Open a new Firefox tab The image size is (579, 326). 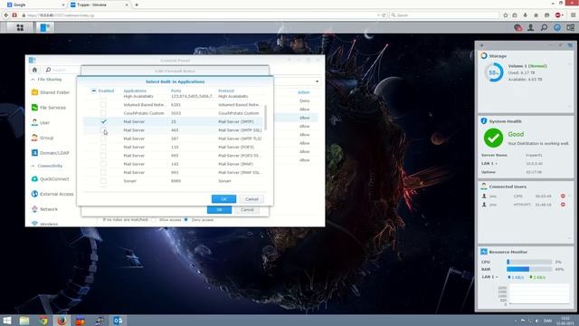pos(137,5)
